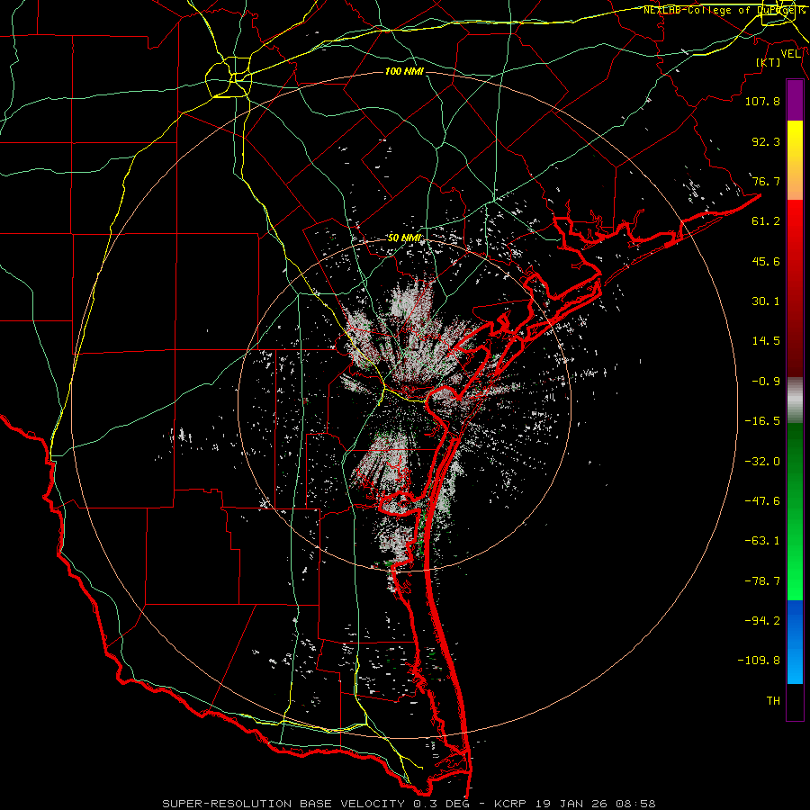The image size is (810, 810).
Task: Select the -16.5 legend value
Action: pyautogui.click(x=762, y=421)
